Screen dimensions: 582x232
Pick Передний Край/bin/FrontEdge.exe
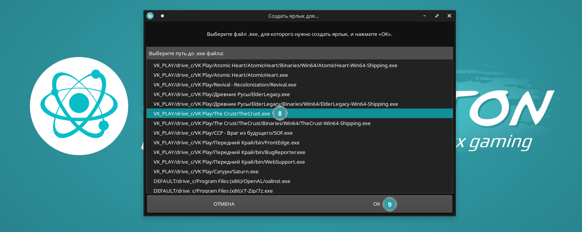pos(300,142)
